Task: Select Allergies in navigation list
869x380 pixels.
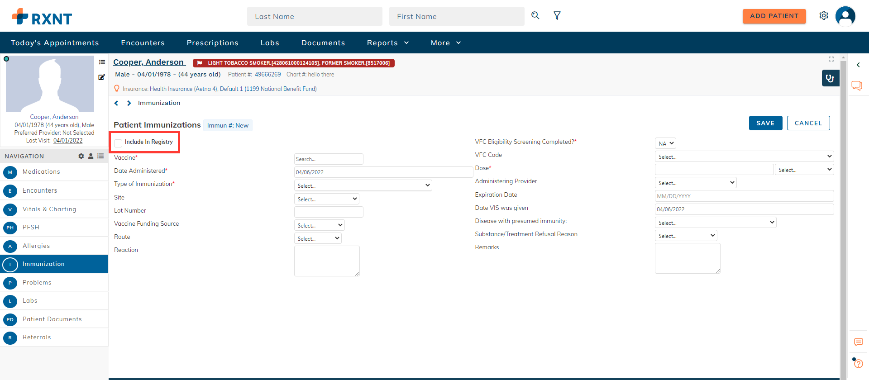Action: (54, 246)
